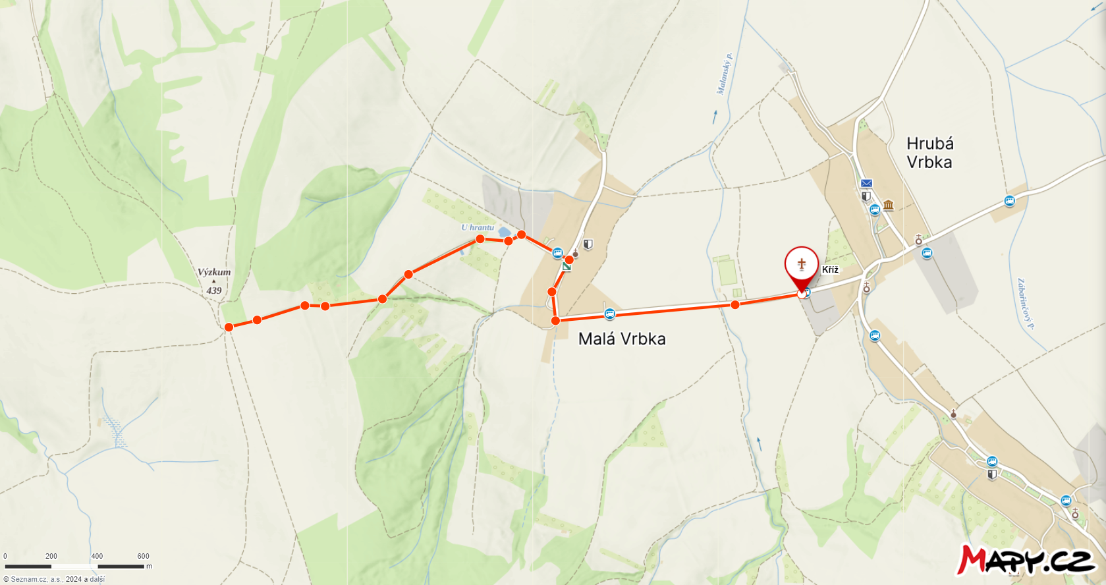Image resolution: width=1106 pixels, height=585 pixels.
Task: Select the brown museum building icon
Action: (888, 205)
